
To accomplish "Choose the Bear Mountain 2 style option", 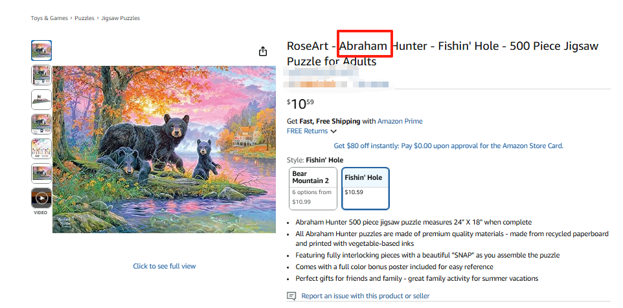I will [313, 189].
